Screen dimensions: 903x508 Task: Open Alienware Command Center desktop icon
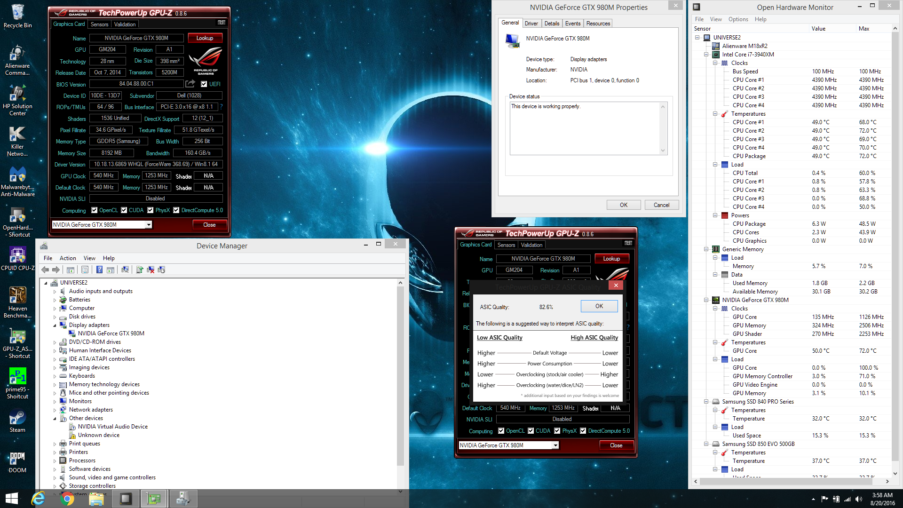tap(17, 61)
